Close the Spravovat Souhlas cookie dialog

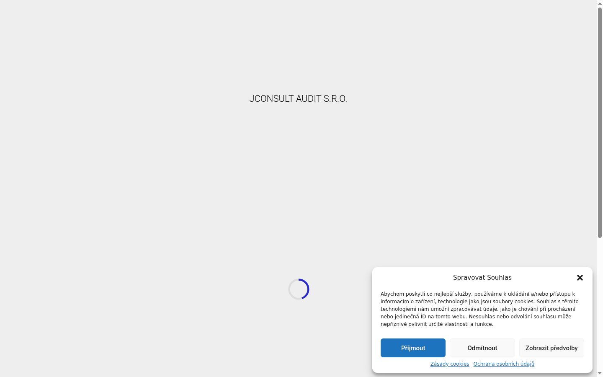click(x=580, y=278)
